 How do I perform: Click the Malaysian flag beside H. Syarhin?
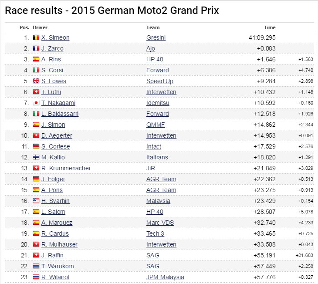pyautogui.click(x=36, y=201)
